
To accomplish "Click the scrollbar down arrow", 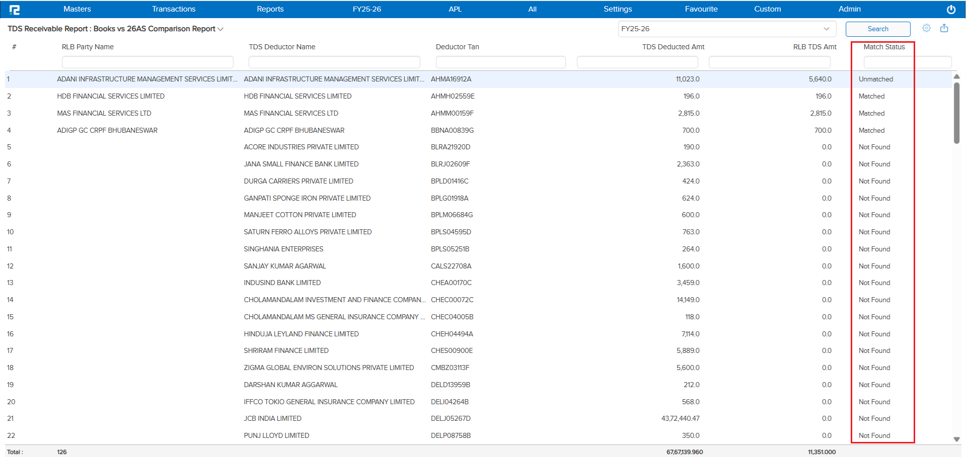I will pos(956,439).
